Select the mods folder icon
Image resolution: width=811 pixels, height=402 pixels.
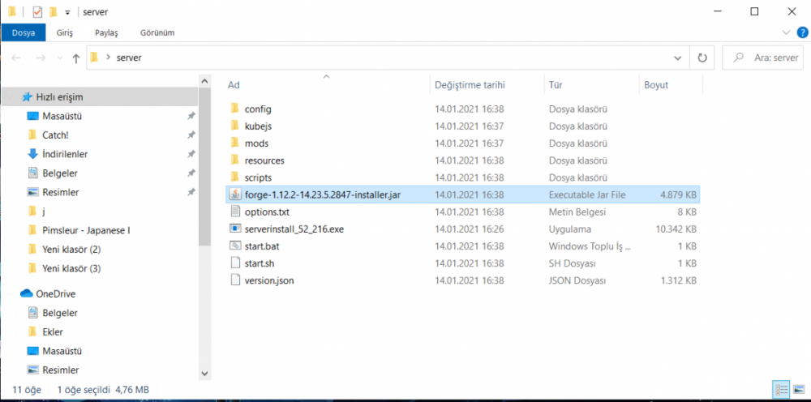[x=235, y=143]
